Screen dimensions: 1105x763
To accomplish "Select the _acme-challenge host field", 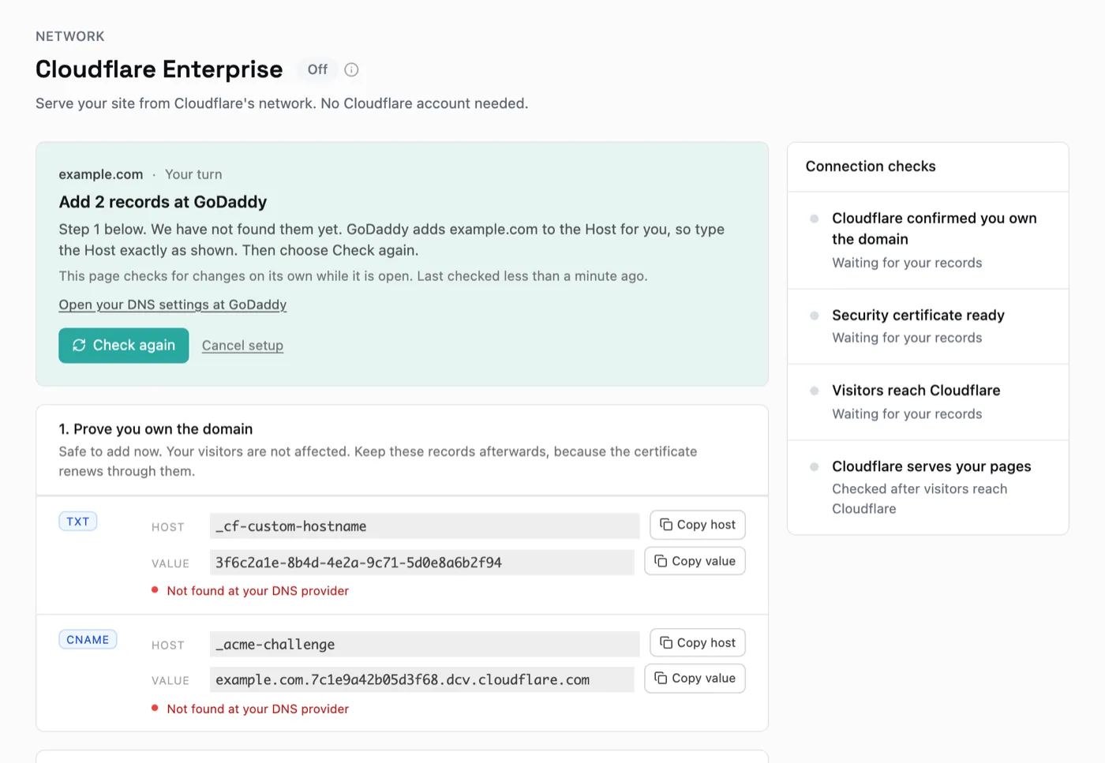I will coord(425,645).
